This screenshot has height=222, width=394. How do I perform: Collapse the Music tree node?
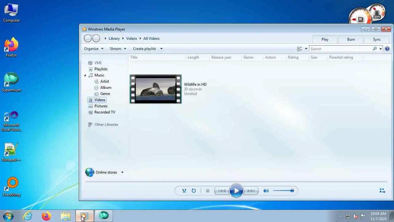(85, 75)
